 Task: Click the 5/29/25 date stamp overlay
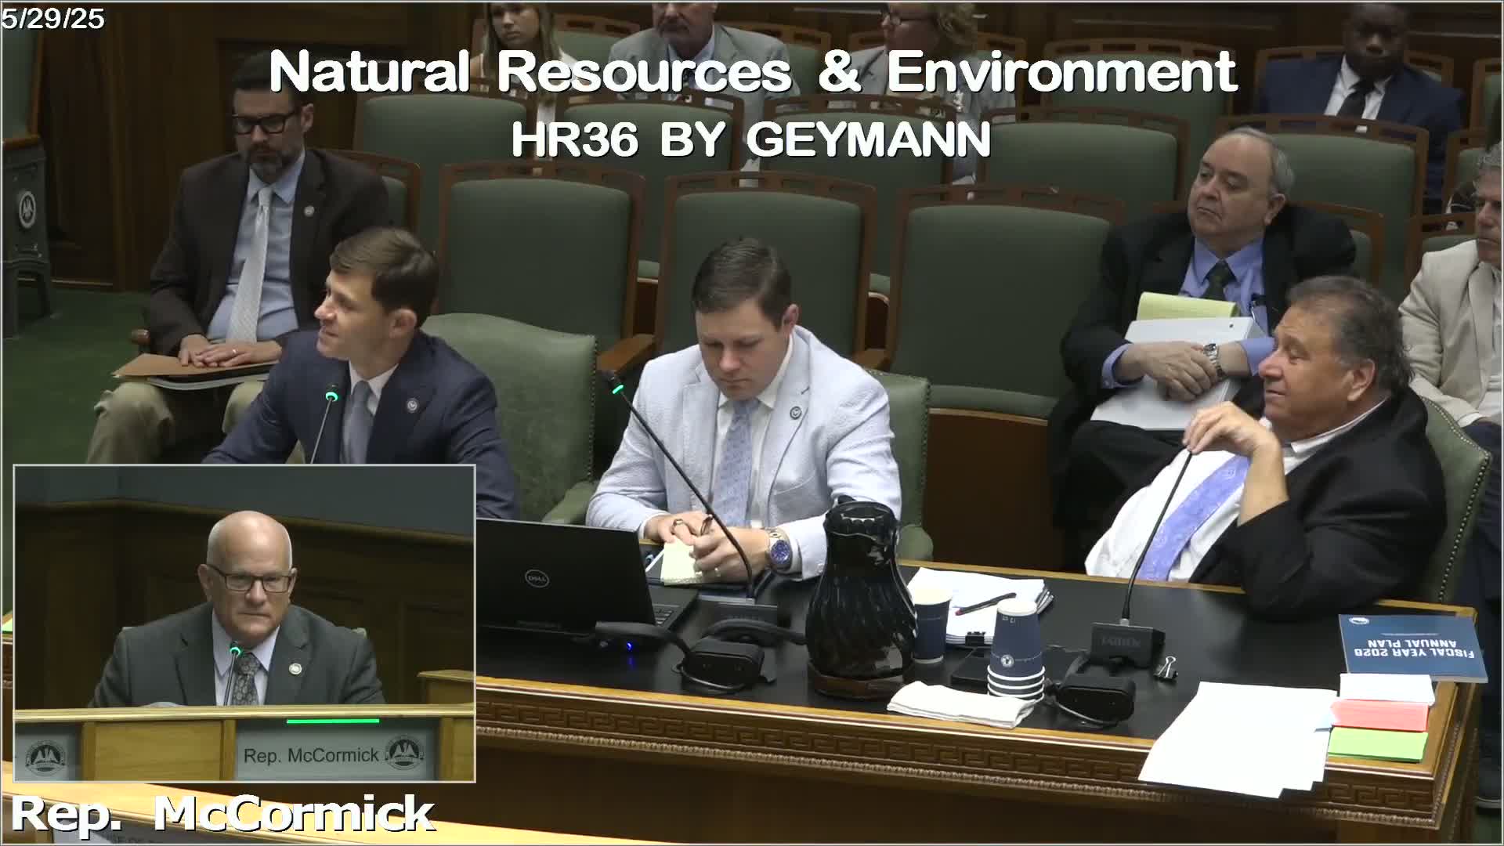(x=52, y=18)
